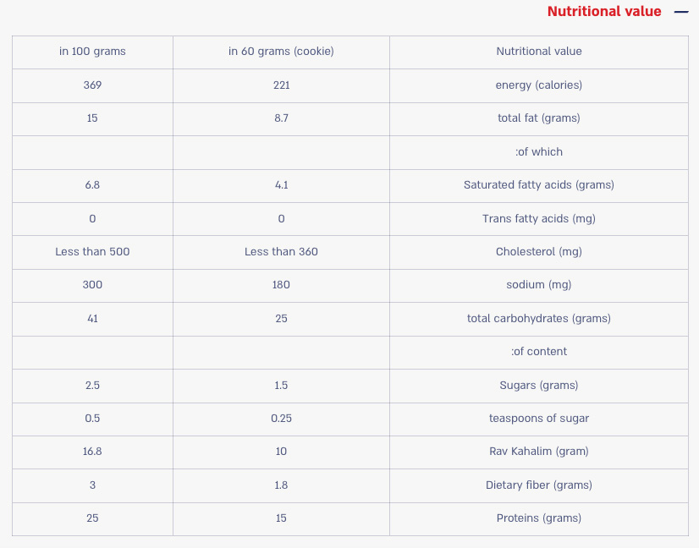Click the 'Saturated fatty acids (grams)' label
This screenshot has height=548, width=699.
click(538, 185)
